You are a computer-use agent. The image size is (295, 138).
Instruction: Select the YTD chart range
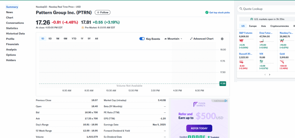pyautogui.click(x=74, y=39)
